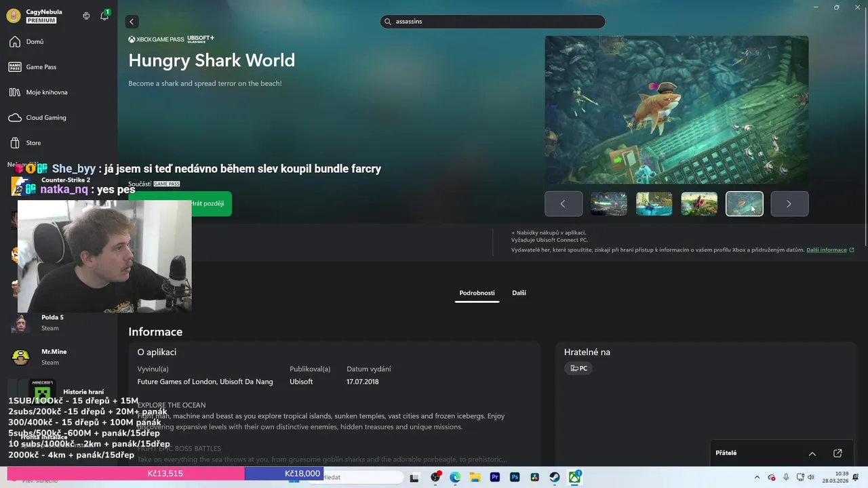Open the CagyNebula profile avatar
This screenshot has width=868, height=488.
[x=13, y=16]
